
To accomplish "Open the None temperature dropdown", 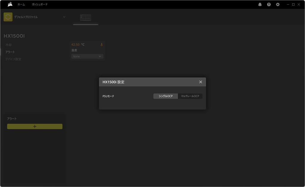I will 87,56.
